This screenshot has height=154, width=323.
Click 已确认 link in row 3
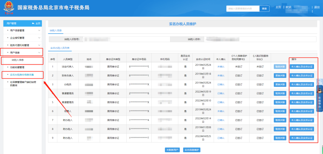point(221,85)
